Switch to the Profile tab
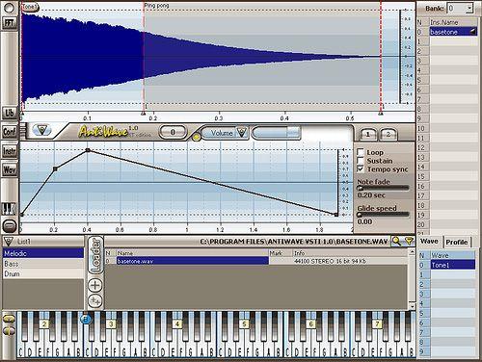The width and height of the screenshot is (482, 362). [457, 243]
